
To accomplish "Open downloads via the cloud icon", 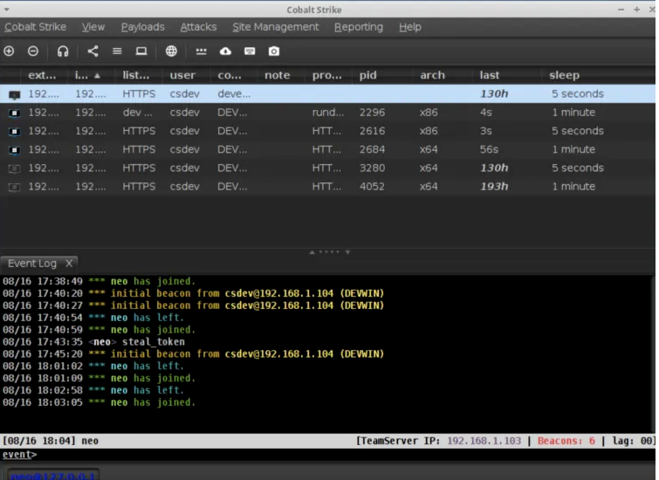I will coord(225,51).
